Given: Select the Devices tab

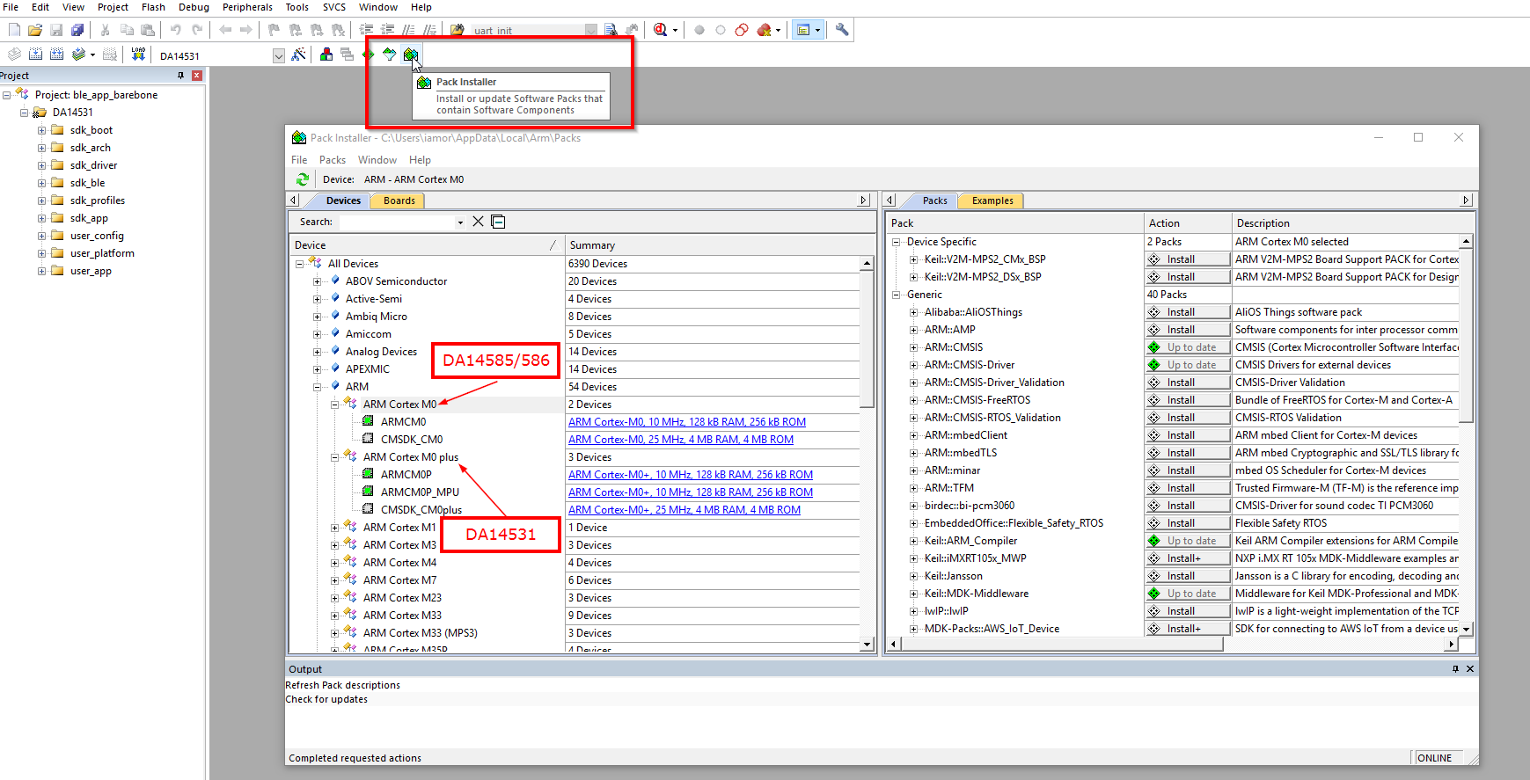Looking at the screenshot, I should coord(343,200).
